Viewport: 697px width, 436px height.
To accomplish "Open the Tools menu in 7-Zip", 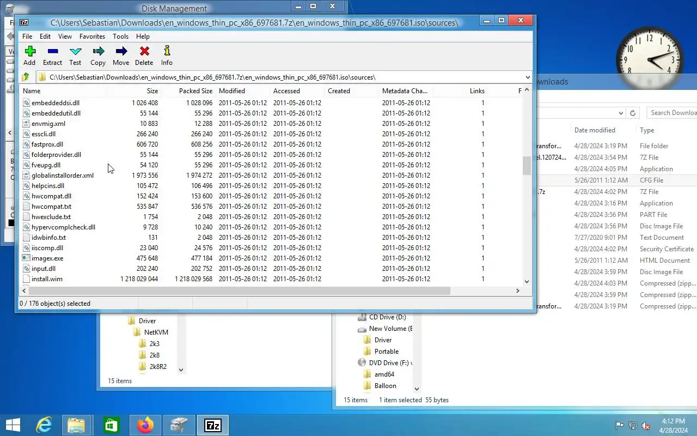I will tap(120, 37).
